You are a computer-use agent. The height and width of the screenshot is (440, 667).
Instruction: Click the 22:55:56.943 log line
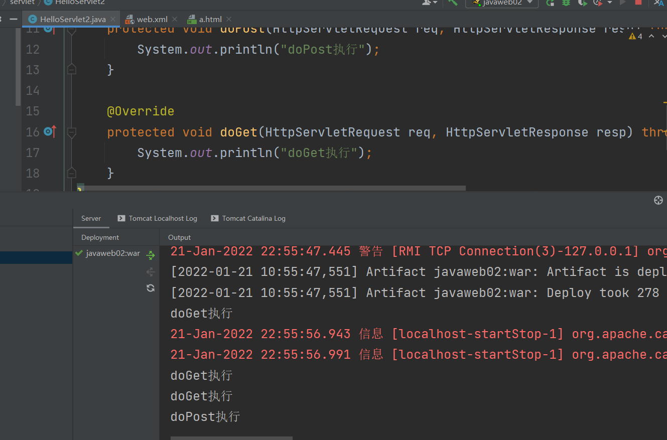(419, 334)
